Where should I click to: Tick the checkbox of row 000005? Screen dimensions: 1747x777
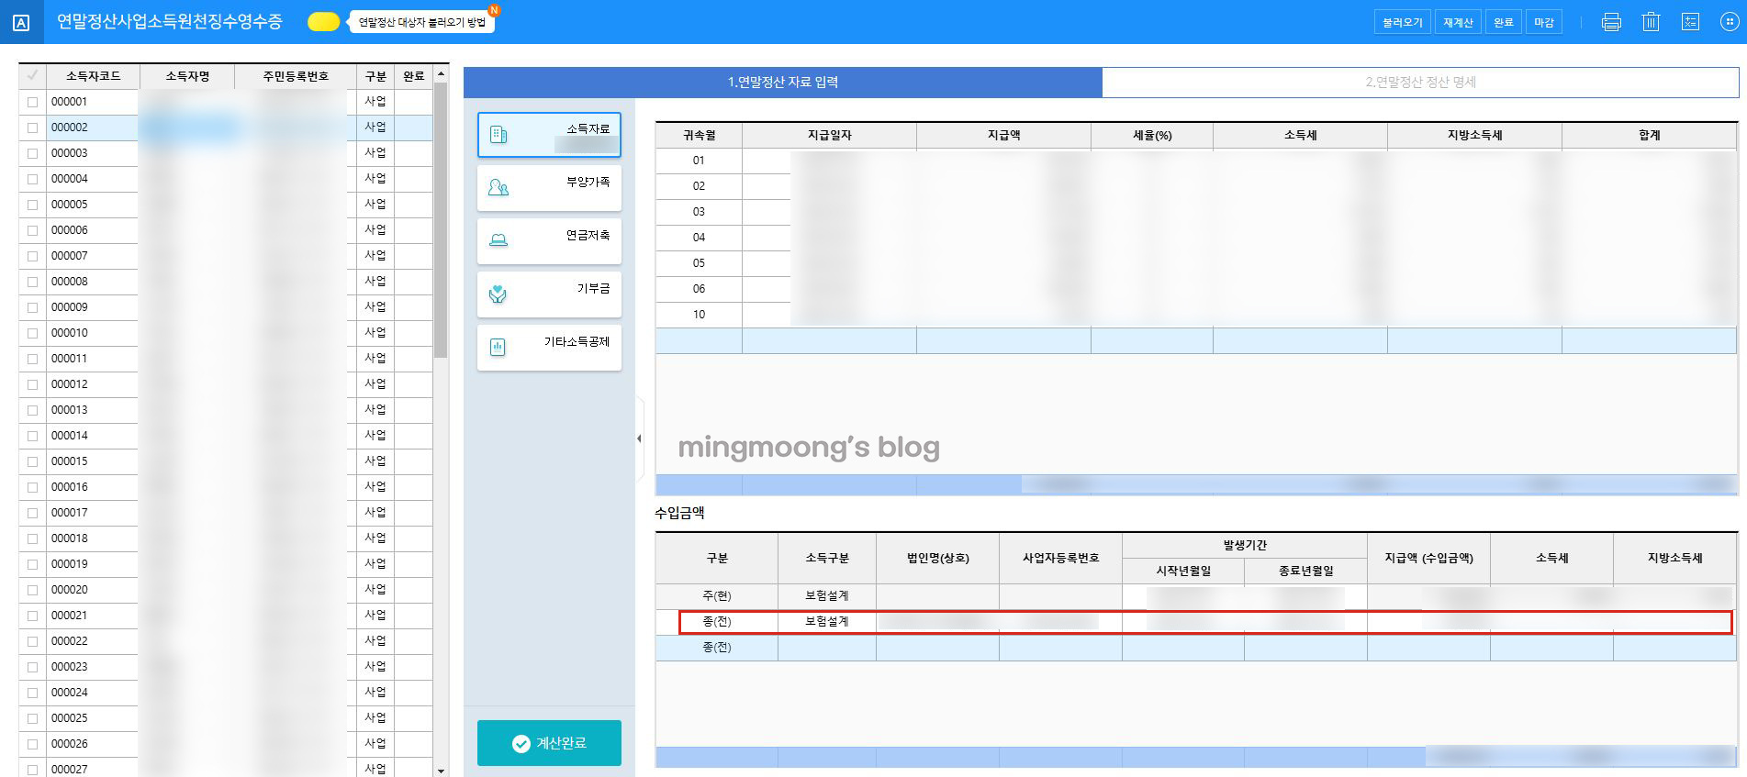tap(33, 205)
